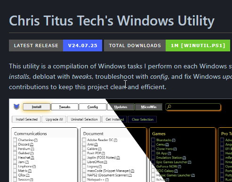232x182 pixels.
Task: Open the Updates tab
Action: (x=120, y=107)
